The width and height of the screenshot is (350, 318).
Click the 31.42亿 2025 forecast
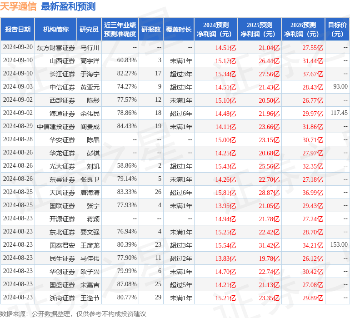pyautogui.click(x=269, y=245)
